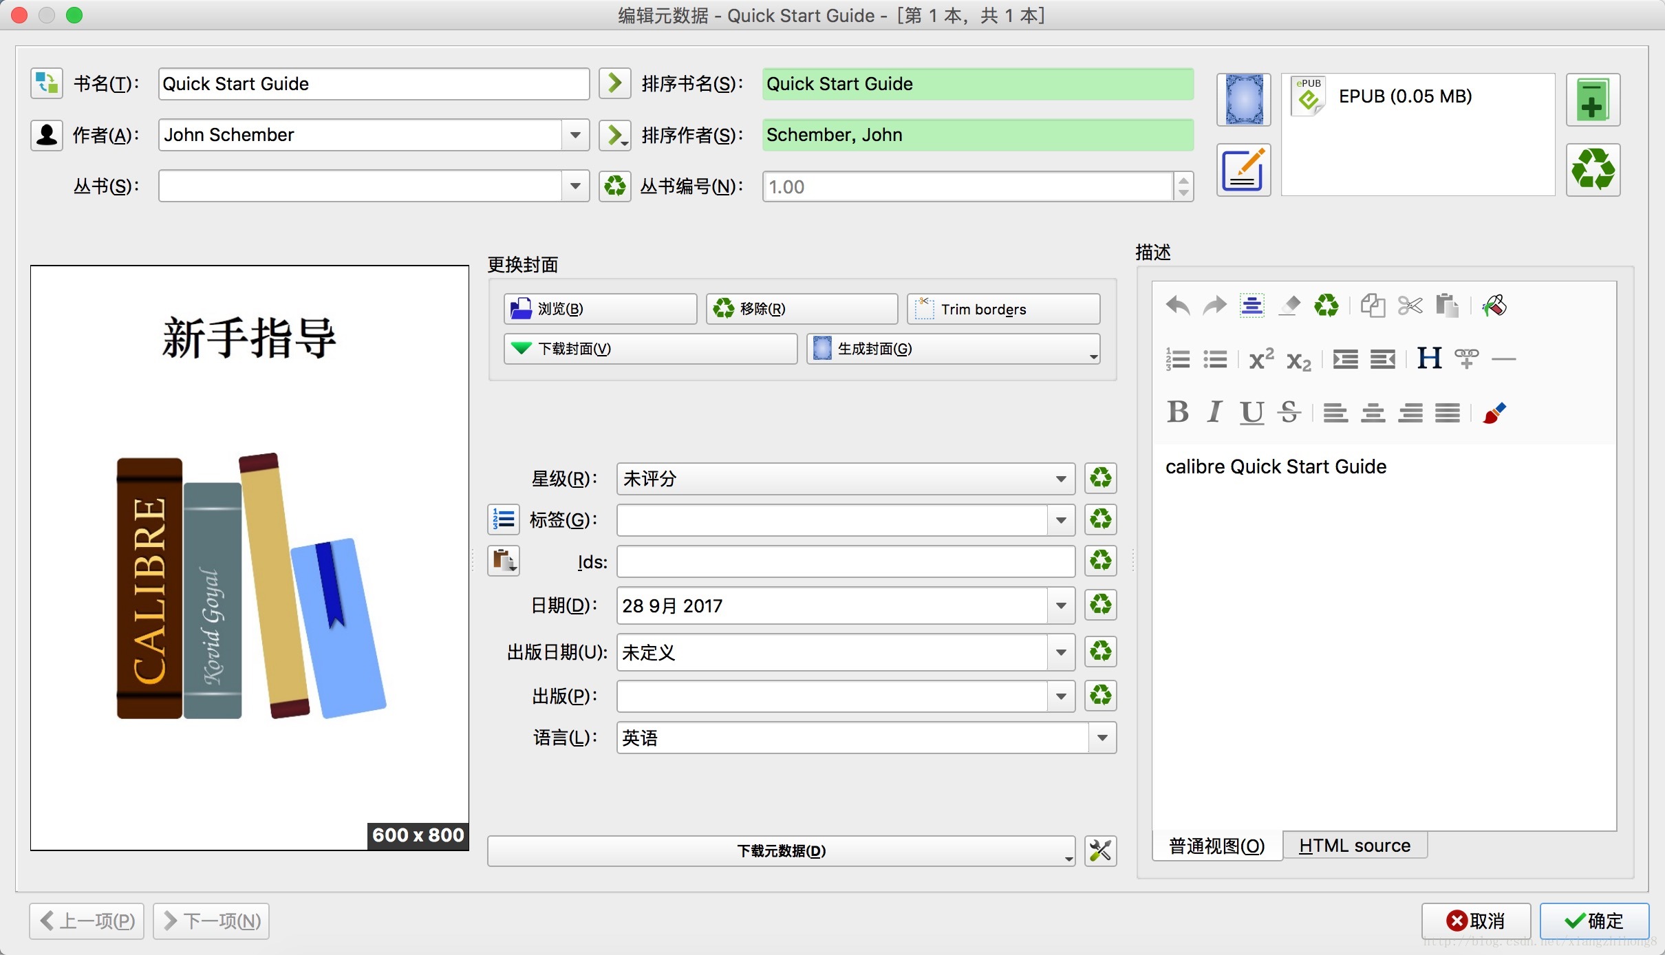Set cover from book format icon
The image size is (1665, 955).
pyautogui.click(x=1243, y=100)
